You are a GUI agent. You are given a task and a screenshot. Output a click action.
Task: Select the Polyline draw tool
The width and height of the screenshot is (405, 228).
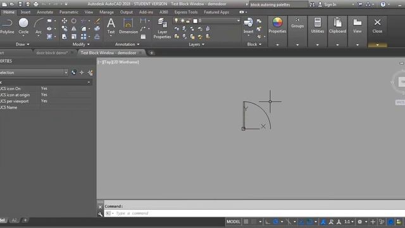click(6, 27)
